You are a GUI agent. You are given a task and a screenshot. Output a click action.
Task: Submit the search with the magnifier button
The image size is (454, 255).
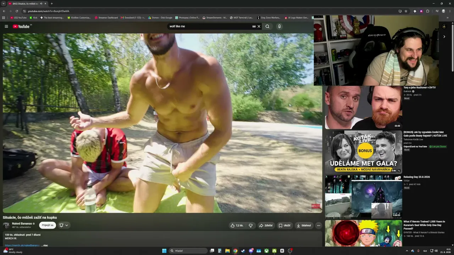267,26
